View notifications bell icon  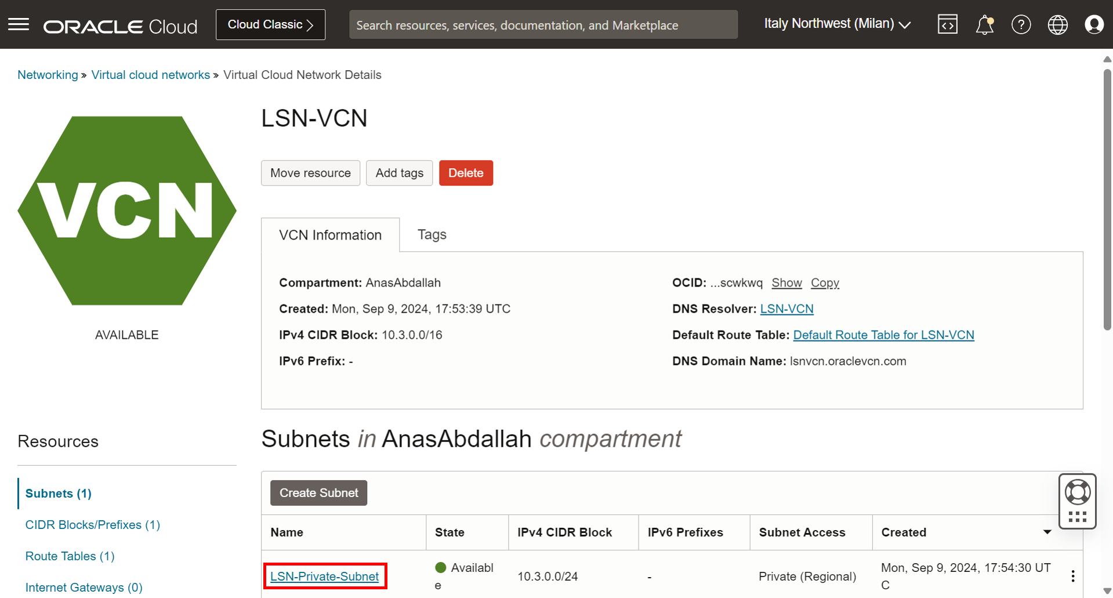click(985, 25)
